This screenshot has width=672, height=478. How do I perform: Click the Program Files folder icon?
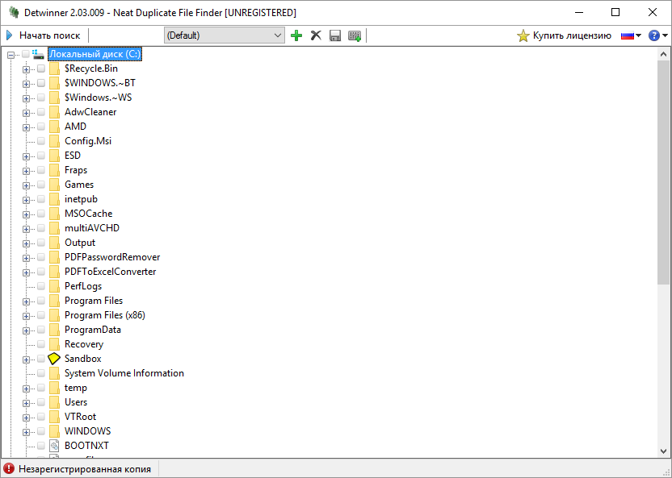click(x=54, y=301)
